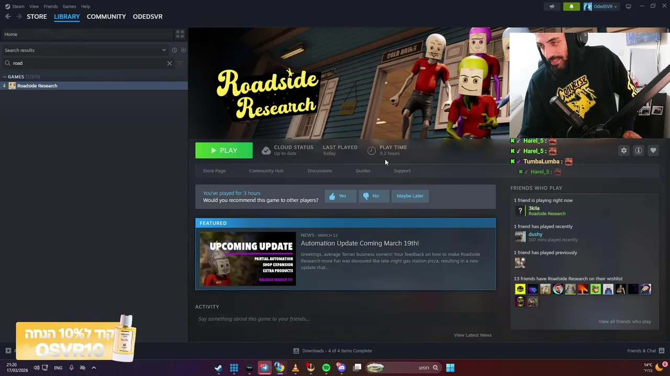Click the Cloud Status icon
Screen dimensions: 670x376
coord(266,150)
